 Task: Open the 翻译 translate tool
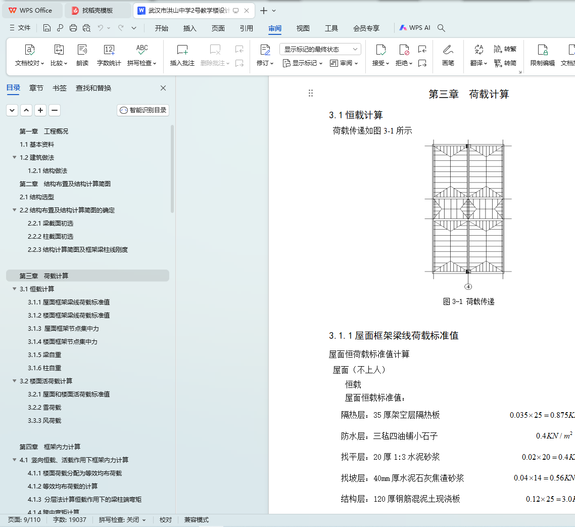coord(478,56)
